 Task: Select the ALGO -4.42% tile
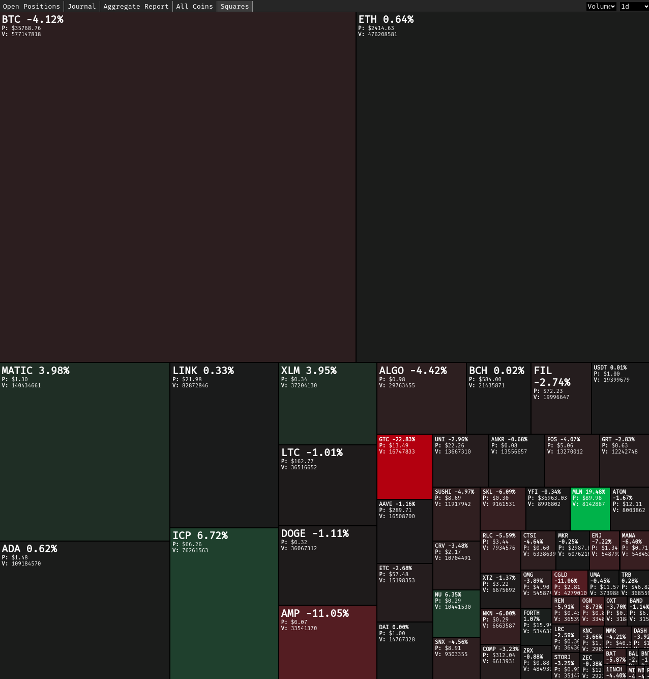coord(422,398)
